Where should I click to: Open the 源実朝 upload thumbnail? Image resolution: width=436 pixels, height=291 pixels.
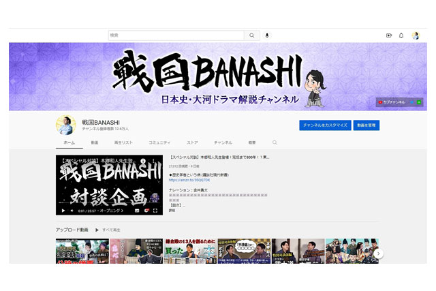pyautogui.click(x=82, y=251)
